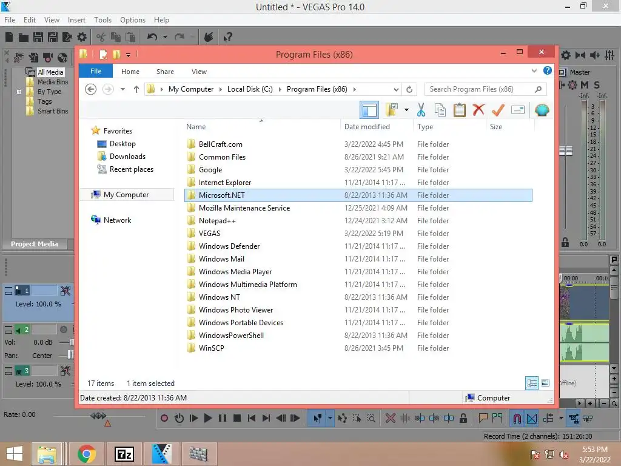Toggle the preview pane layout button
Screen dimensions: 621x466
coord(369,110)
